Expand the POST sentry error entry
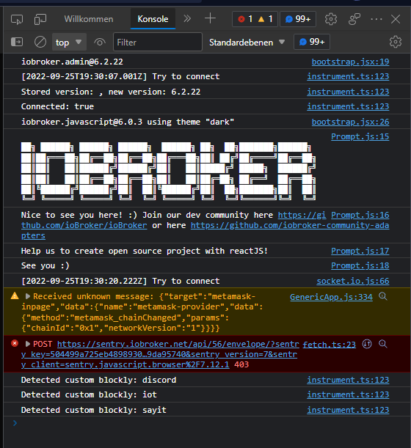This screenshot has width=411, height=448. [28, 344]
